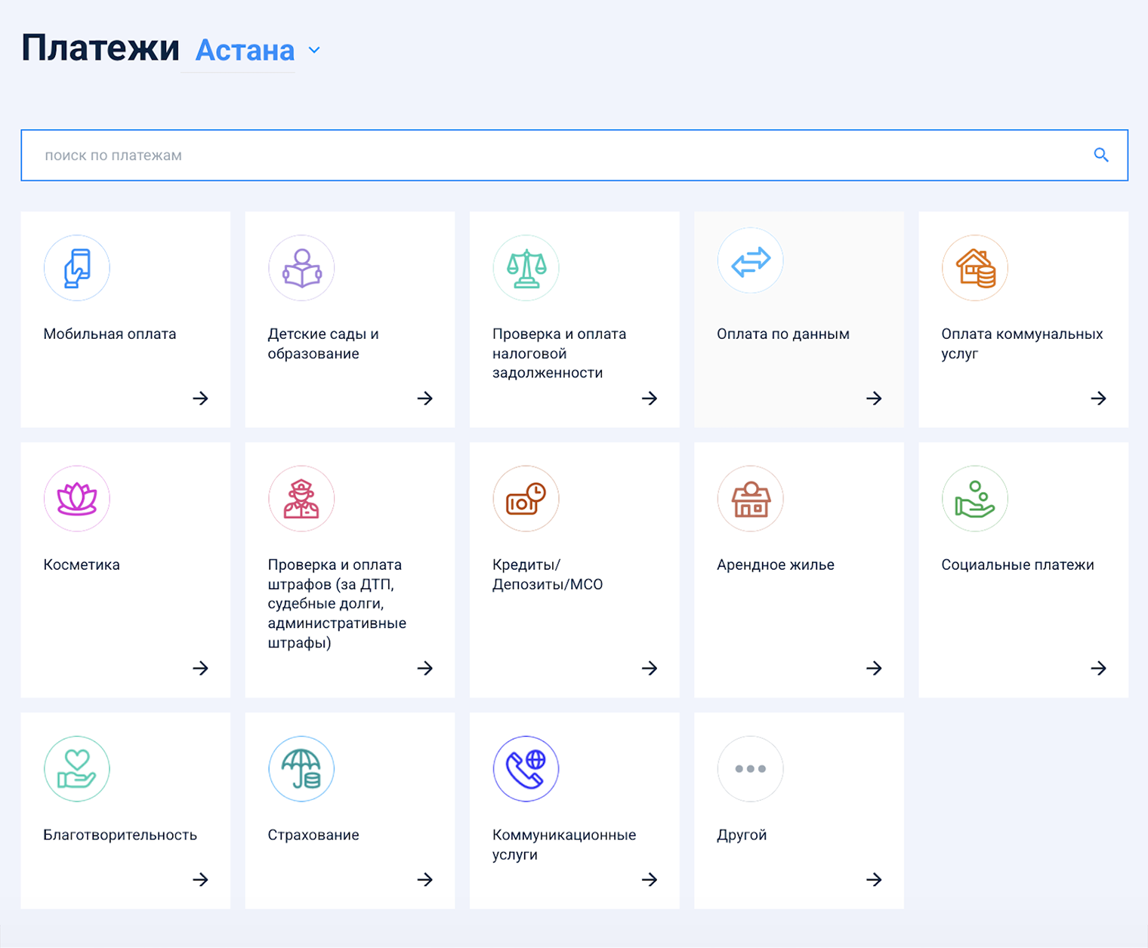Open the Арендное жилье label

[776, 565]
